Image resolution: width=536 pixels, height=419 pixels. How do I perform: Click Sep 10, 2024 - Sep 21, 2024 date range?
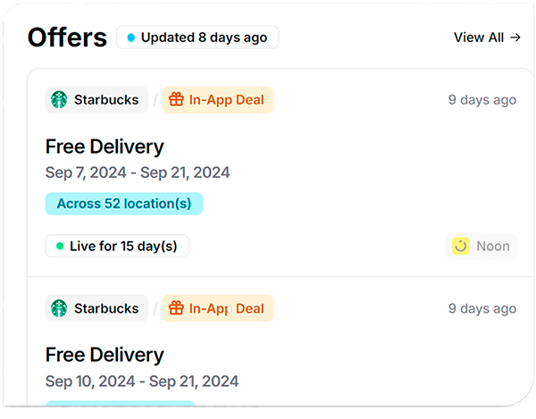click(x=142, y=381)
